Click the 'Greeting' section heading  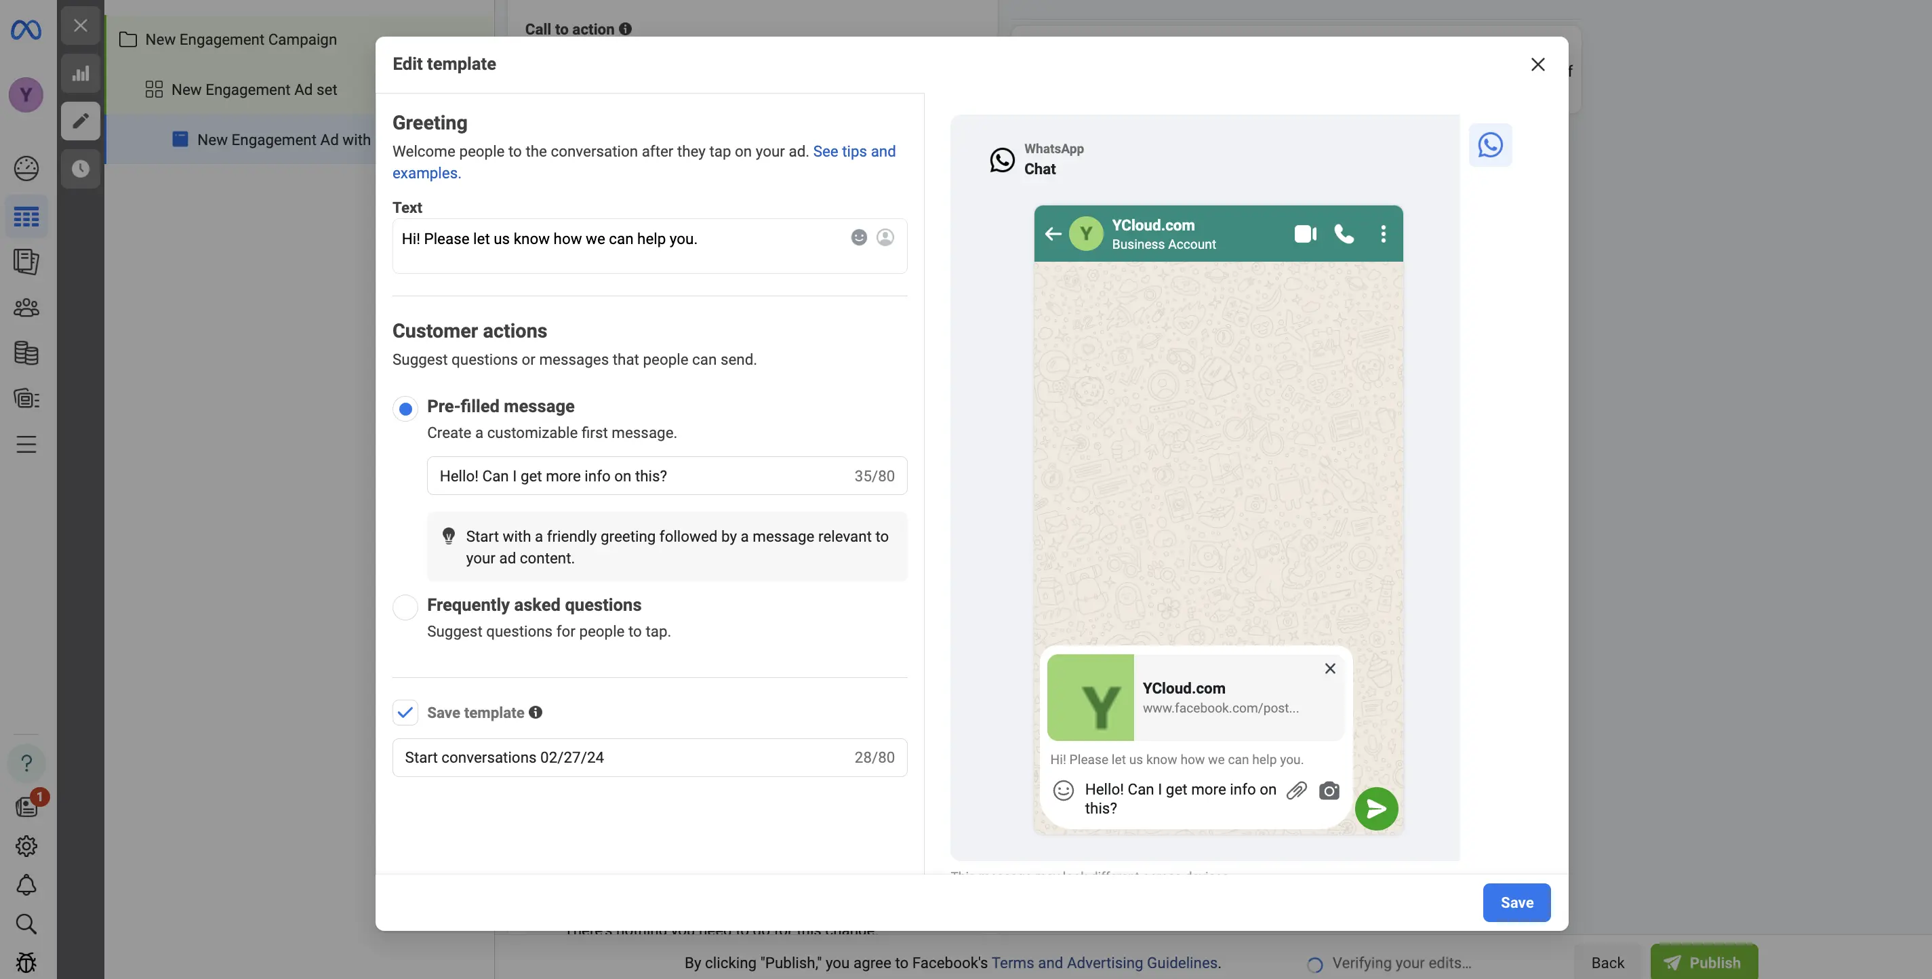click(x=430, y=122)
